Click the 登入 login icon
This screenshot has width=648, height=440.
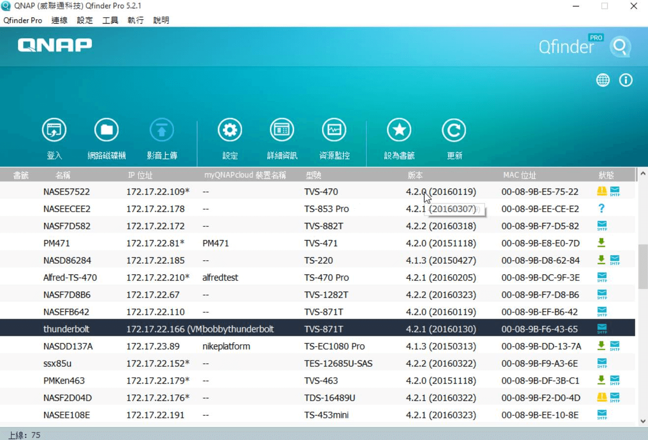pos(54,131)
